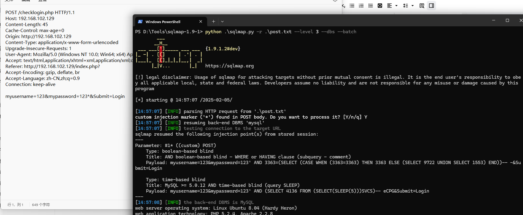Click the 'Host: 192.168.102.129' line

click(x=30, y=19)
